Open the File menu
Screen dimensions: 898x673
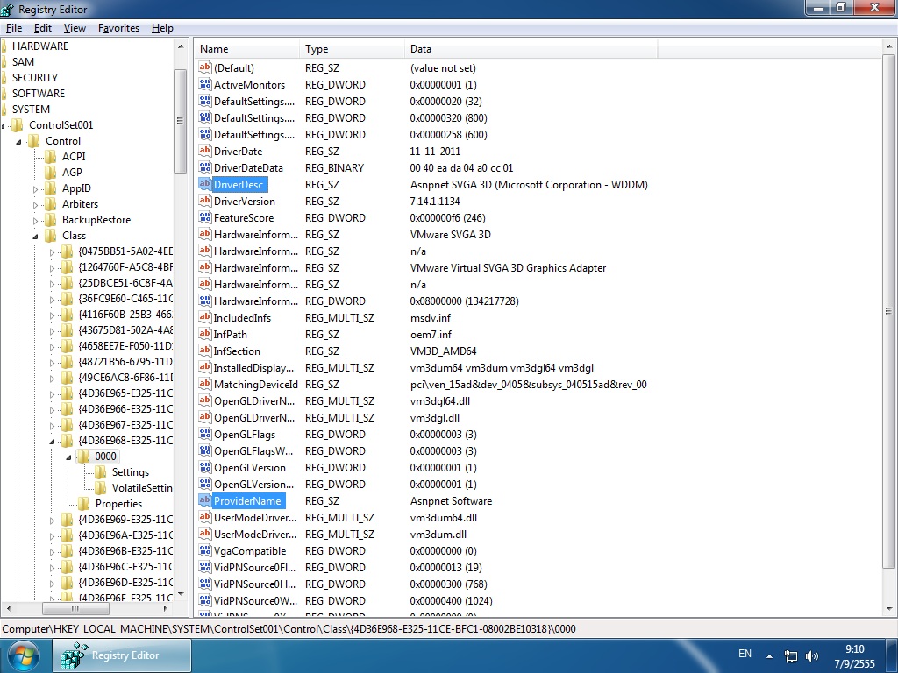point(14,28)
